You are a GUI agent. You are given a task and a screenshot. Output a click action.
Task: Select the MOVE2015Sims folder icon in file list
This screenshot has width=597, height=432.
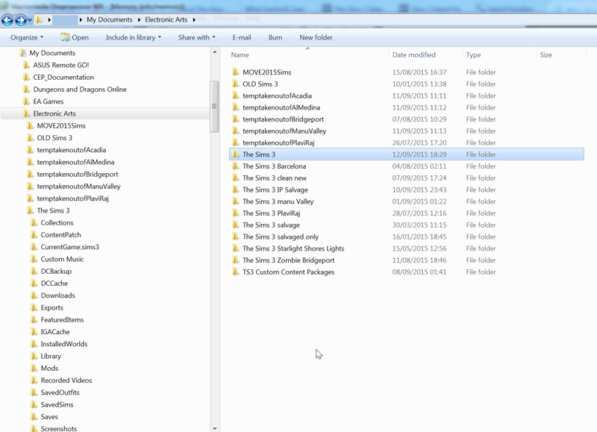[236, 72]
